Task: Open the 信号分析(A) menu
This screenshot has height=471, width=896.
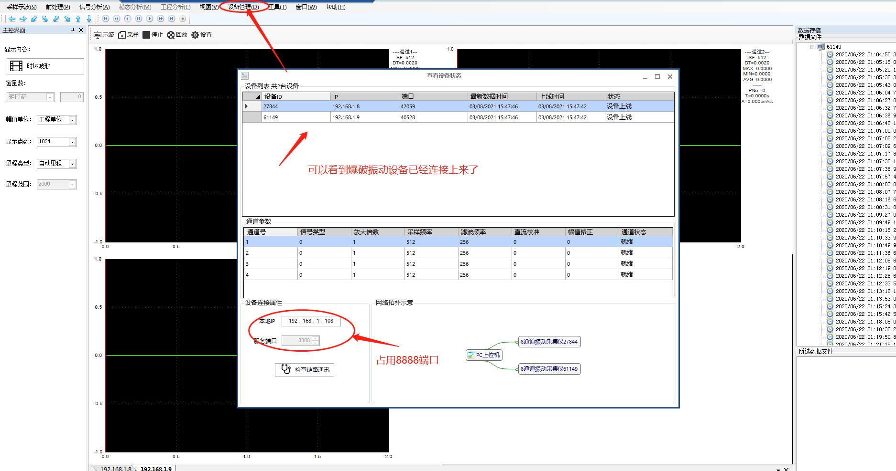Action: (x=94, y=7)
